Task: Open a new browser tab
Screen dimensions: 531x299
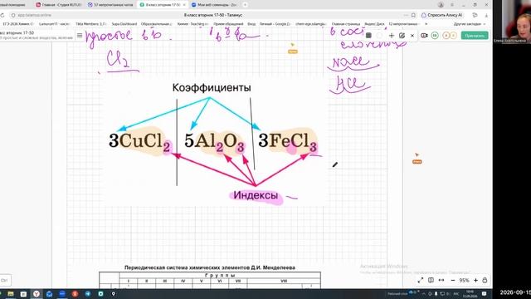Action: pos(245,5)
